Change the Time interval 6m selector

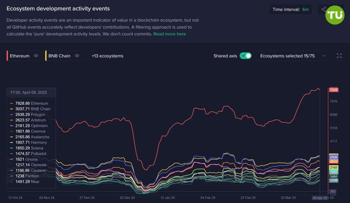pos(291,9)
